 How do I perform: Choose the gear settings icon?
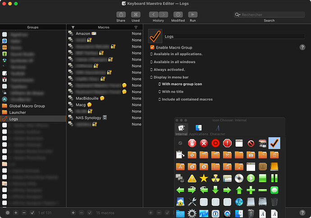[192, 213]
